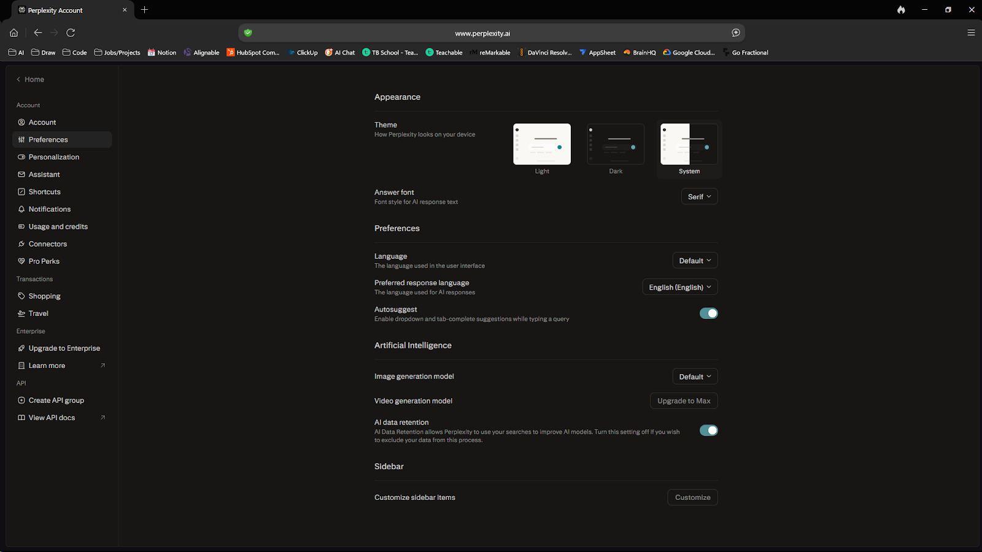Select the Shortcuts icon

pos(21,191)
